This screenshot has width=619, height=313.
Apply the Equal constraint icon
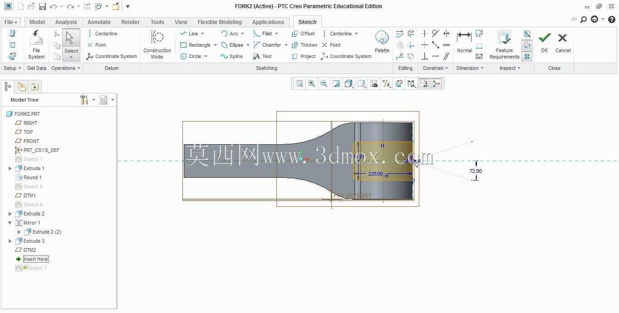point(447,45)
